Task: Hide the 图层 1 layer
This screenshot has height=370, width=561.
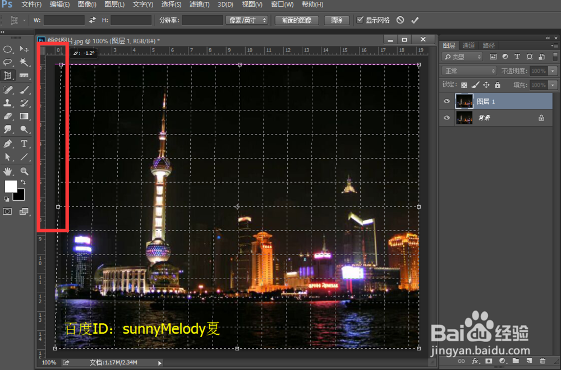Action: point(447,101)
